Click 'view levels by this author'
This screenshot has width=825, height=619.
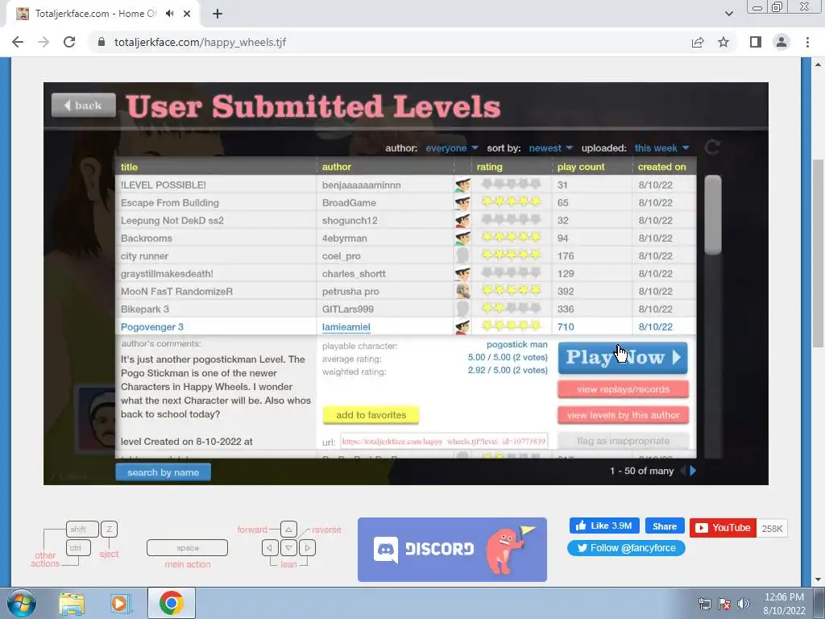pyautogui.click(x=623, y=415)
